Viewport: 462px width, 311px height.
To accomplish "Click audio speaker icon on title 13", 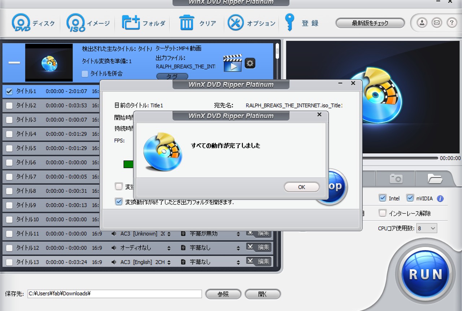I will click(x=114, y=262).
